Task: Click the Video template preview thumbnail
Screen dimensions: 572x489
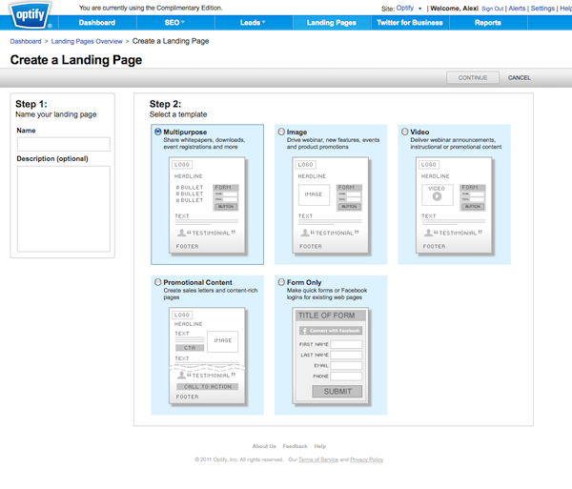Action: (x=454, y=206)
